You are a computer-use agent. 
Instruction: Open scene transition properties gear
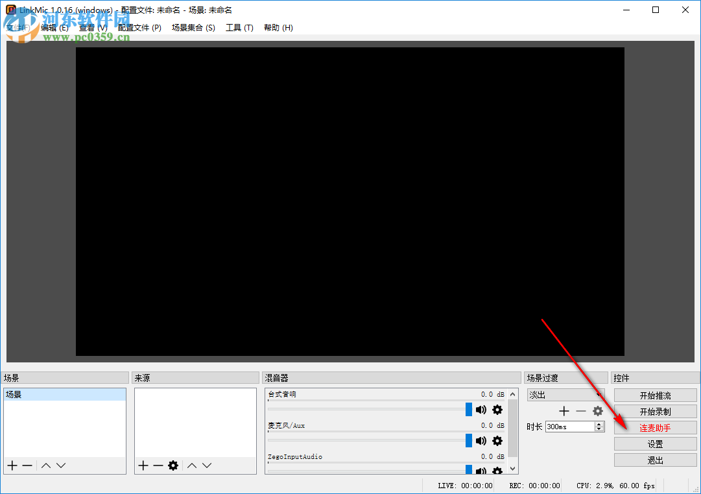click(x=598, y=411)
